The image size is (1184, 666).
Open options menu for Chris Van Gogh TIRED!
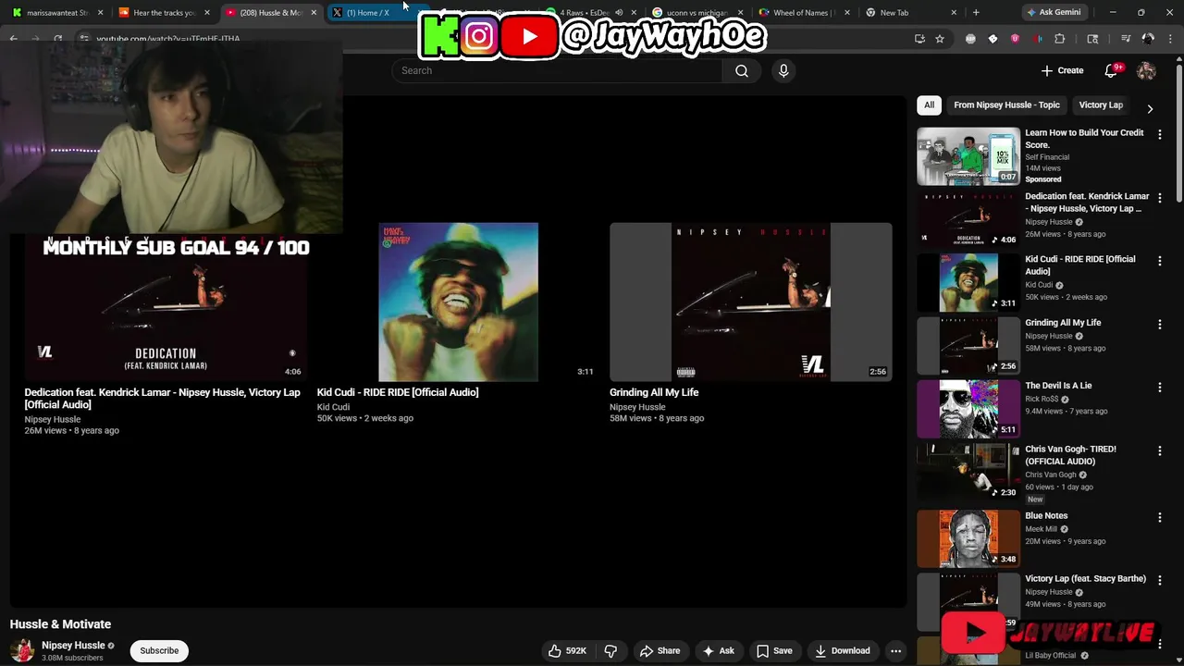(x=1159, y=450)
